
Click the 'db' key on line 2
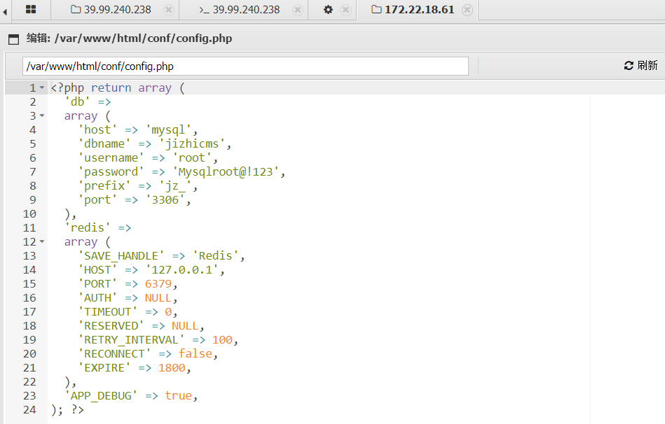pos(77,101)
